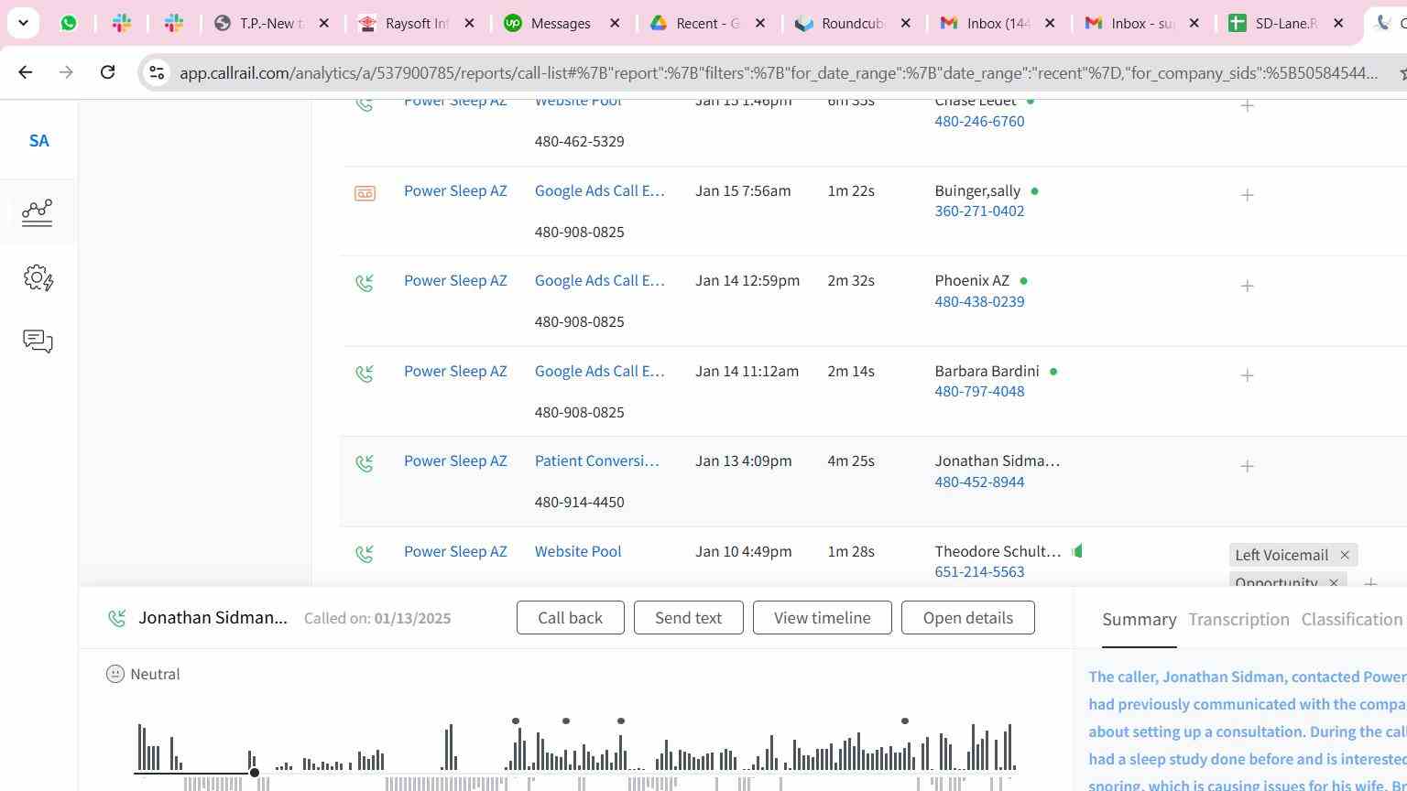The image size is (1407, 791).
Task: Click inbound call icon in player header
Action: point(116,619)
